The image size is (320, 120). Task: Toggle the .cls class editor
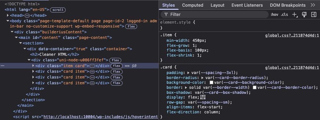(x=284, y=14)
